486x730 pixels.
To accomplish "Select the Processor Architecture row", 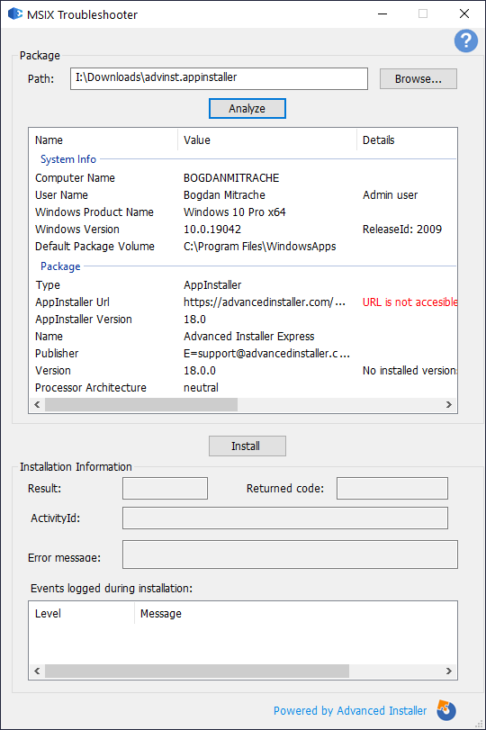I will [x=243, y=388].
